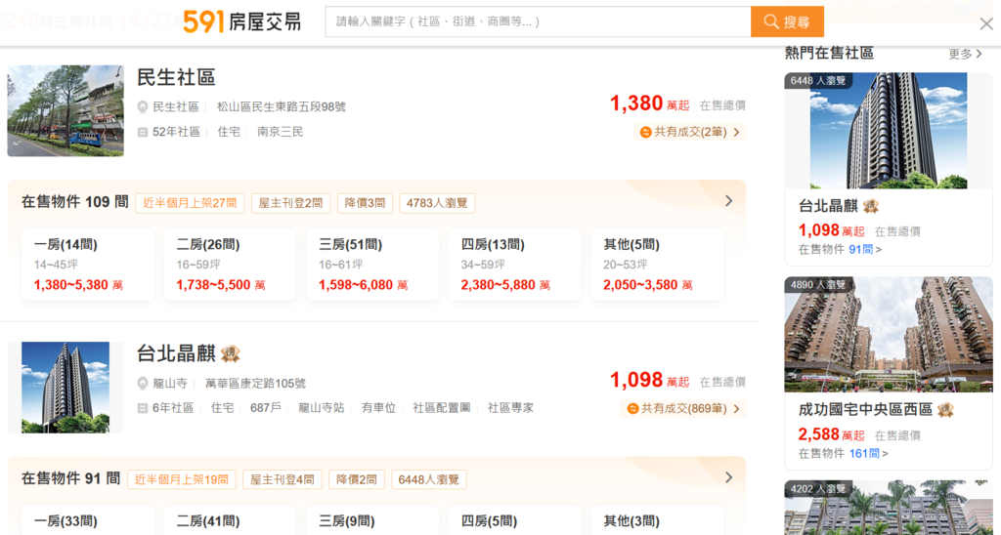Open the 其他(3間) listing card
The image size is (1001, 535).
pos(657,520)
